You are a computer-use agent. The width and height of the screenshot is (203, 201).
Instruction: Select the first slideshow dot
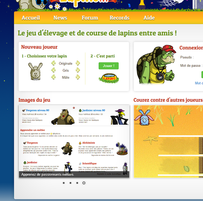(x=64, y=183)
